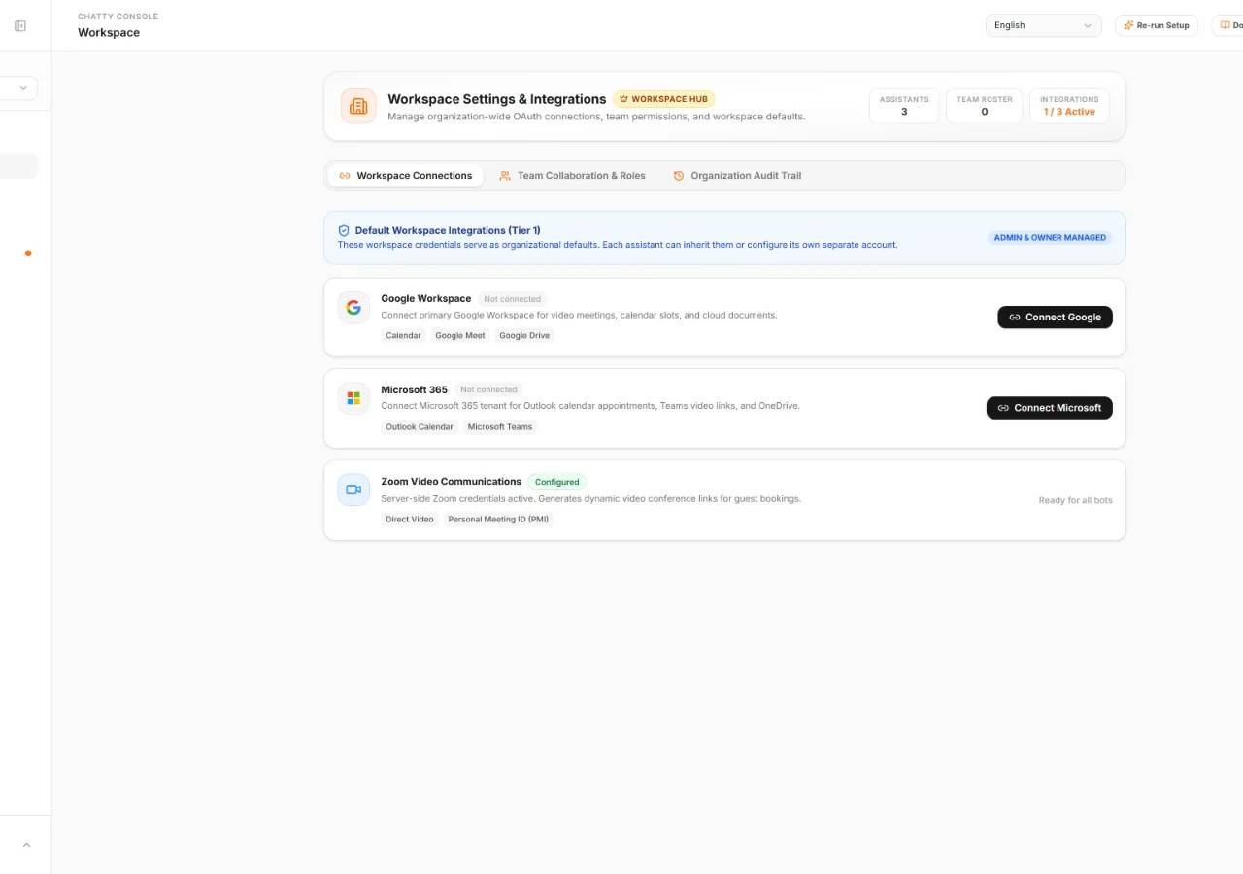Click the Microsoft Teams tag
Screen dimensions: 1243x874
(x=500, y=427)
